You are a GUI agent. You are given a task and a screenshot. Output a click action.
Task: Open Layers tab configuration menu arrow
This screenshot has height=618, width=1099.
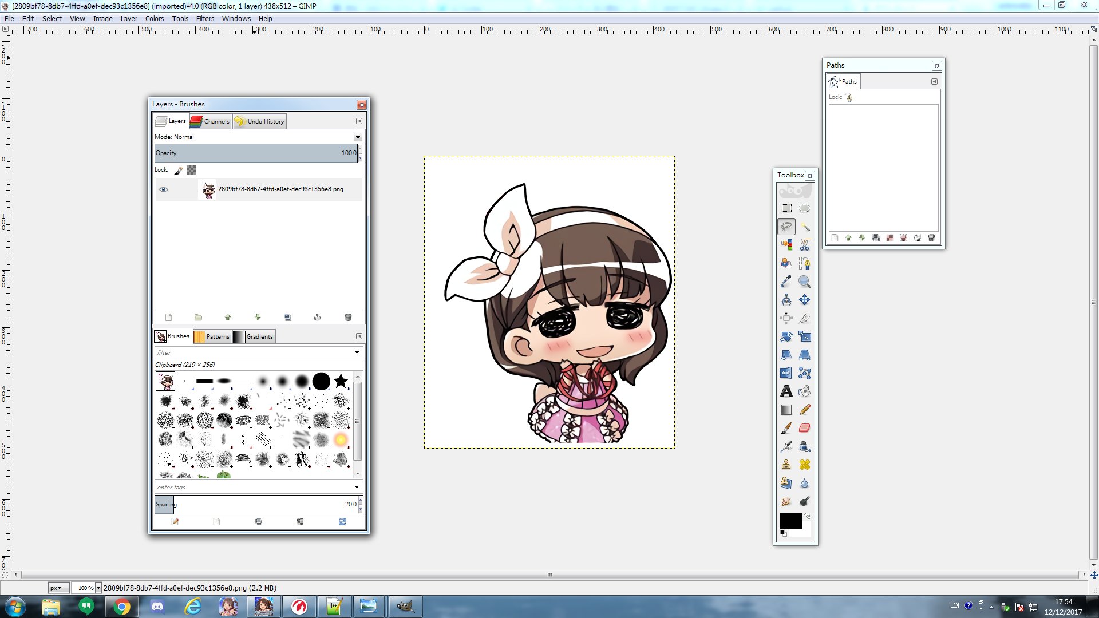(x=359, y=121)
